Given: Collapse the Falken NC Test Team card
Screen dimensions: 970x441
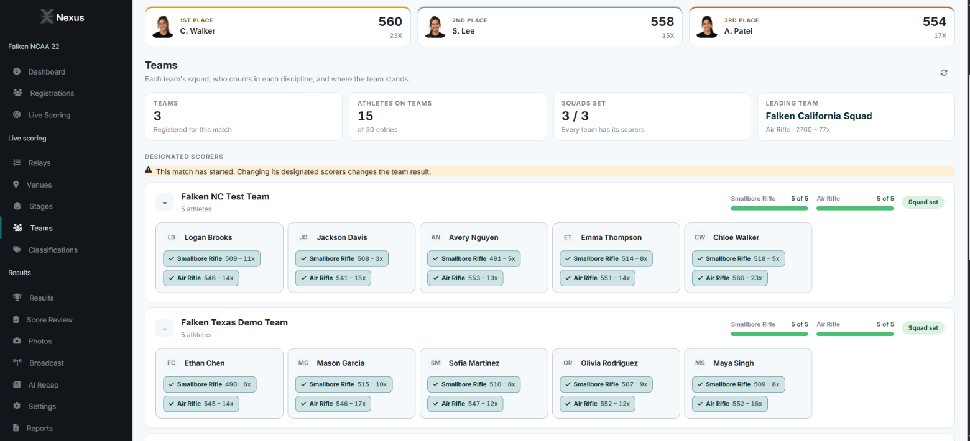Looking at the screenshot, I should 165,202.
